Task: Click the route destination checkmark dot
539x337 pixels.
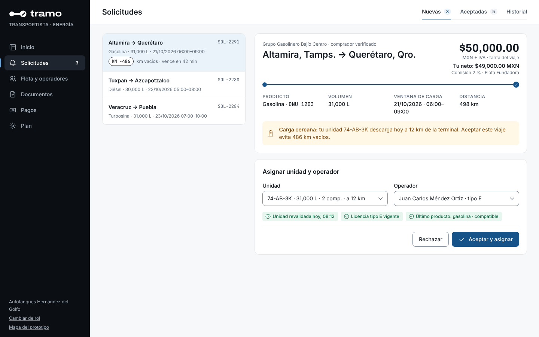Action: [x=516, y=85]
